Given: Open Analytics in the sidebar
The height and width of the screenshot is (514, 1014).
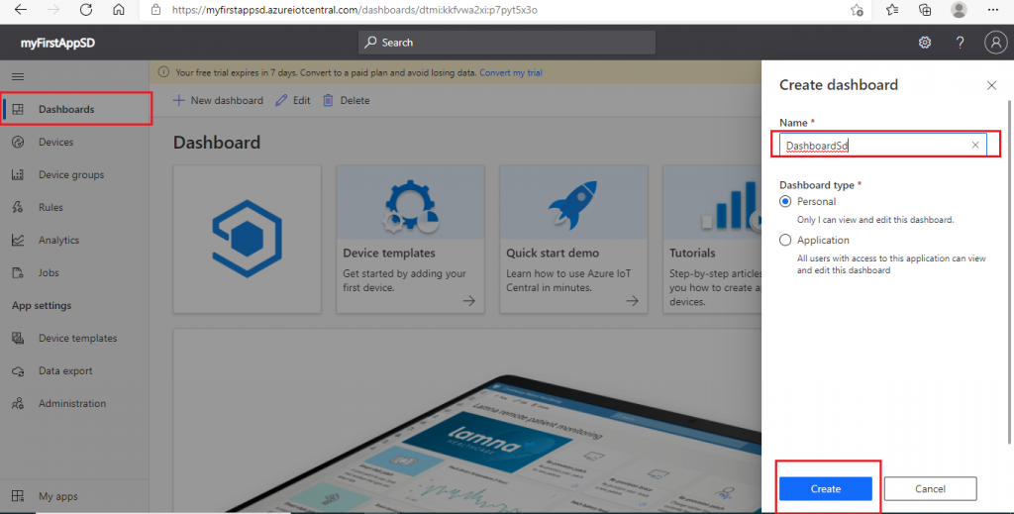Looking at the screenshot, I should pos(74,240).
